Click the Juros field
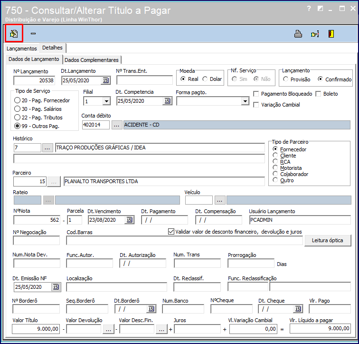Viewport: 359px width, 344px height. click(198, 329)
